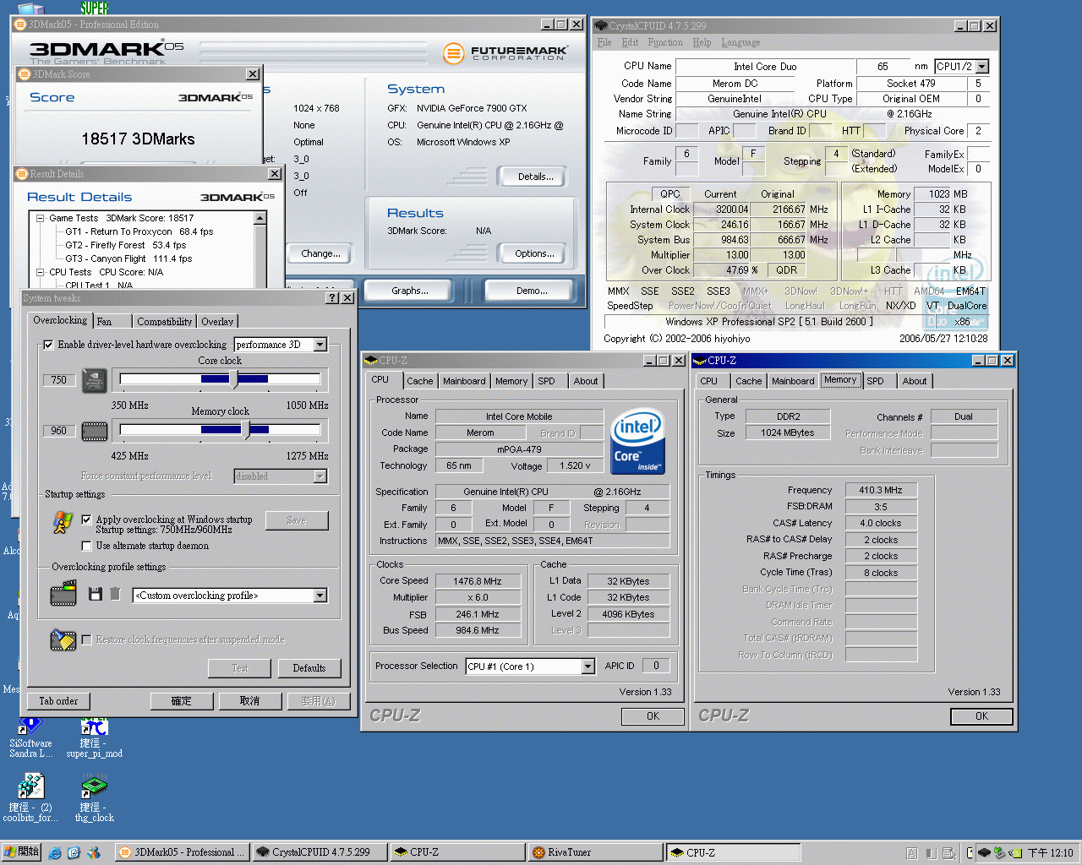Switch to Overlay tab in System tweaks

[217, 322]
